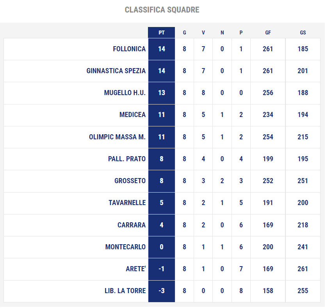Click the G column header

[184, 32]
